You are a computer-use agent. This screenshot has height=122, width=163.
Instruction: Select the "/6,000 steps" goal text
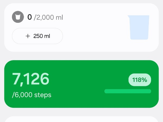point(32,95)
